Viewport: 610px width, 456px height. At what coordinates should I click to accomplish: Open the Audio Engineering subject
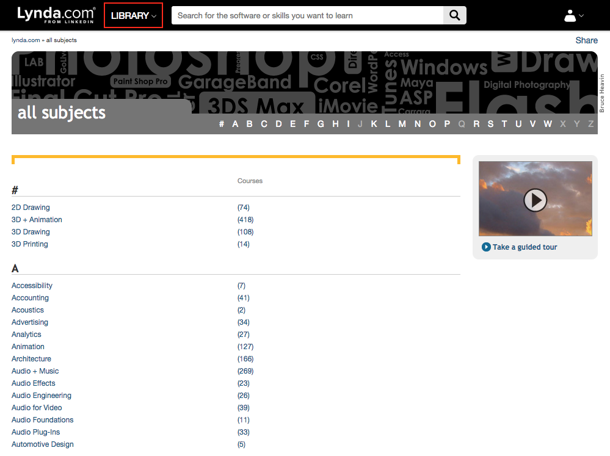click(42, 396)
